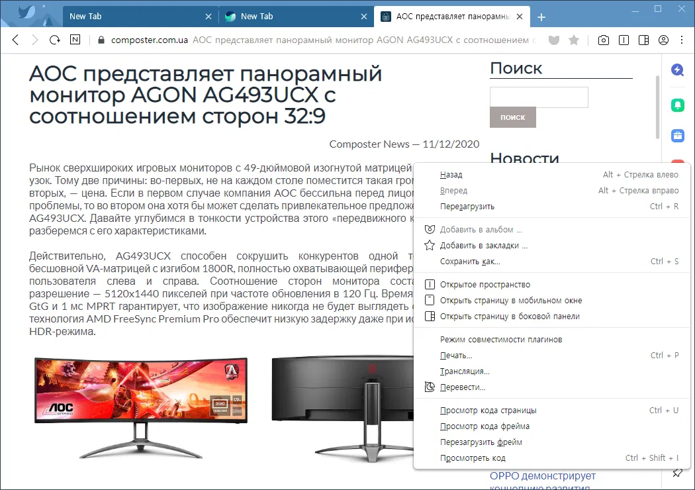Screen dimensions: 695x490
Task: Close the second New Tab
Action: [x=364, y=17]
